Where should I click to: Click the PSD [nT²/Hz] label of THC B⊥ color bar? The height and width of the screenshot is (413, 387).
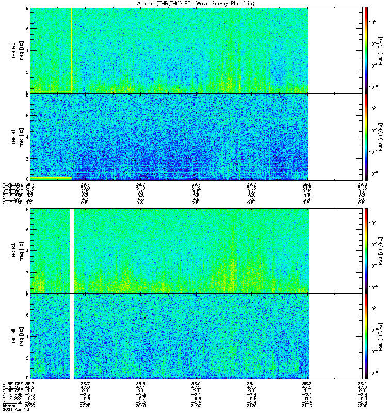(x=381, y=251)
